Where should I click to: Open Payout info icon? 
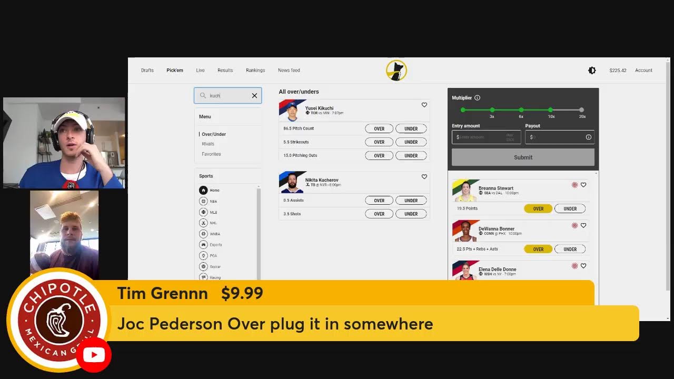click(589, 137)
